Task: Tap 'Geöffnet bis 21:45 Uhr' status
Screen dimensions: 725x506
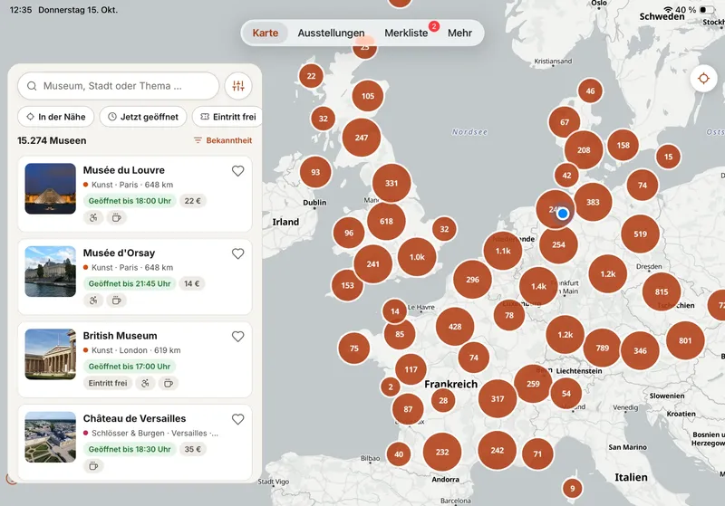Action: (130, 283)
